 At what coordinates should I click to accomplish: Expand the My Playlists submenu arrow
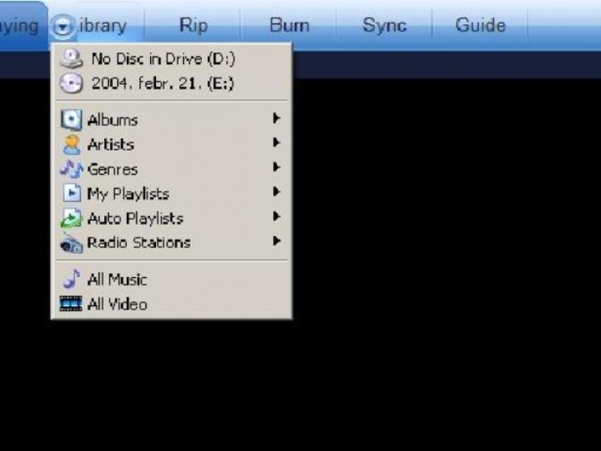(276, 192)
